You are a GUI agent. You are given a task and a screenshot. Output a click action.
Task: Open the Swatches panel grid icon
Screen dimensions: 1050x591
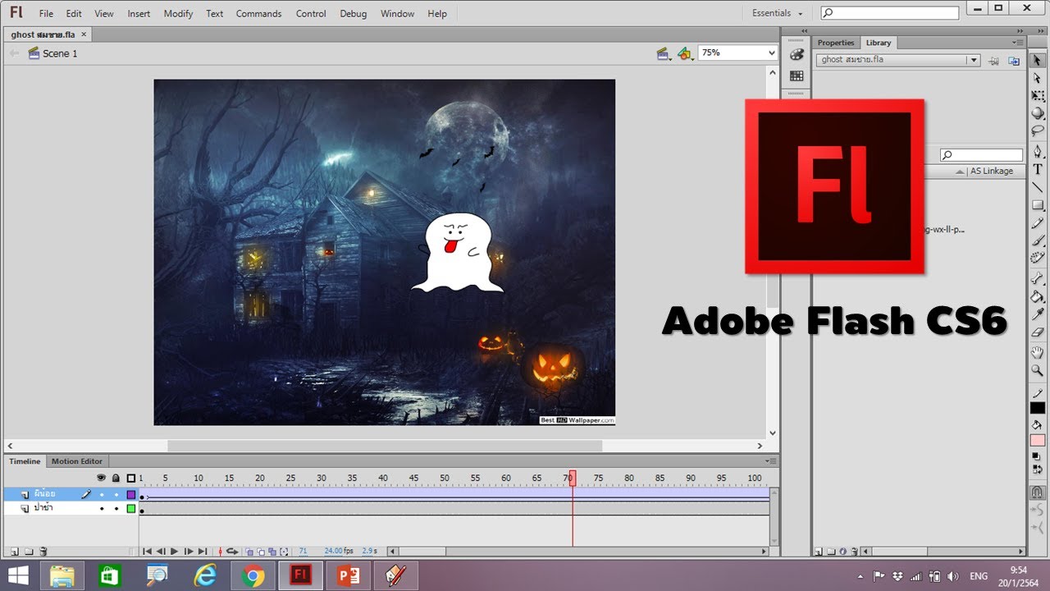click(796, 76)
